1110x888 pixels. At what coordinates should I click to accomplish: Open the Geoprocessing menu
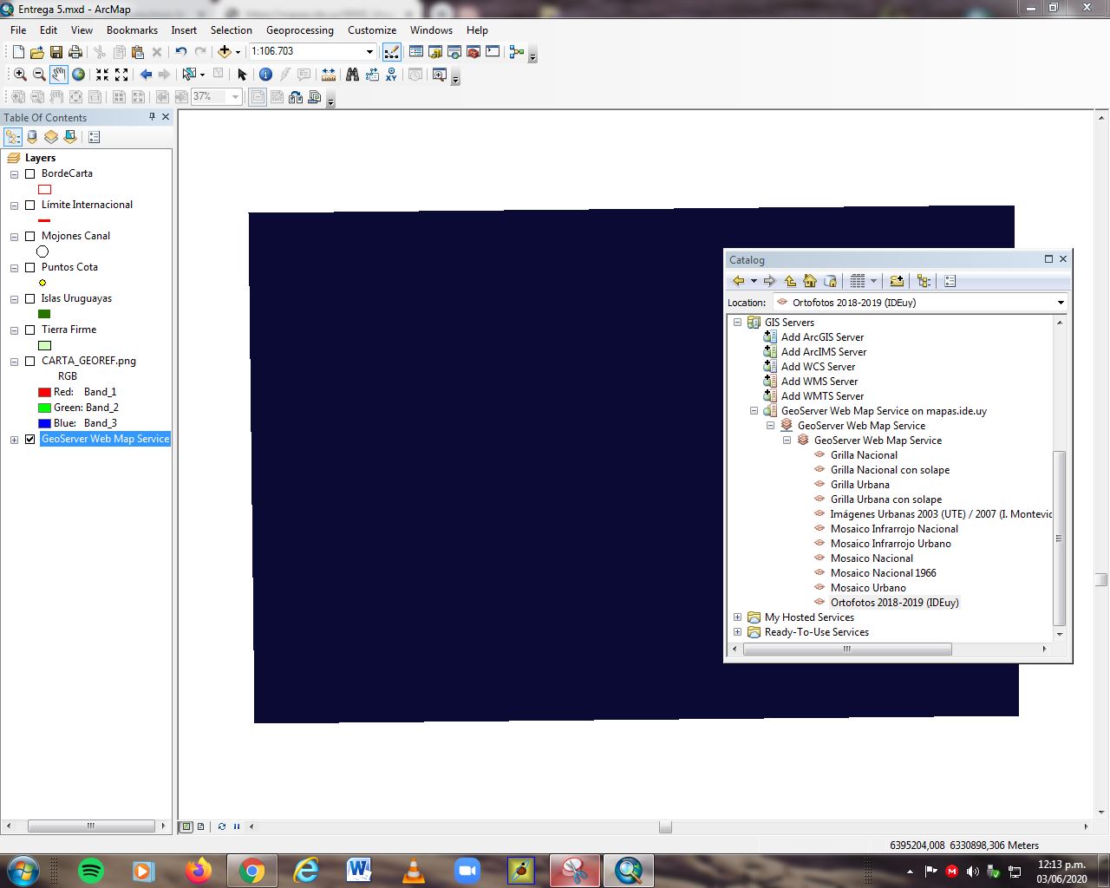pos(300,30)
